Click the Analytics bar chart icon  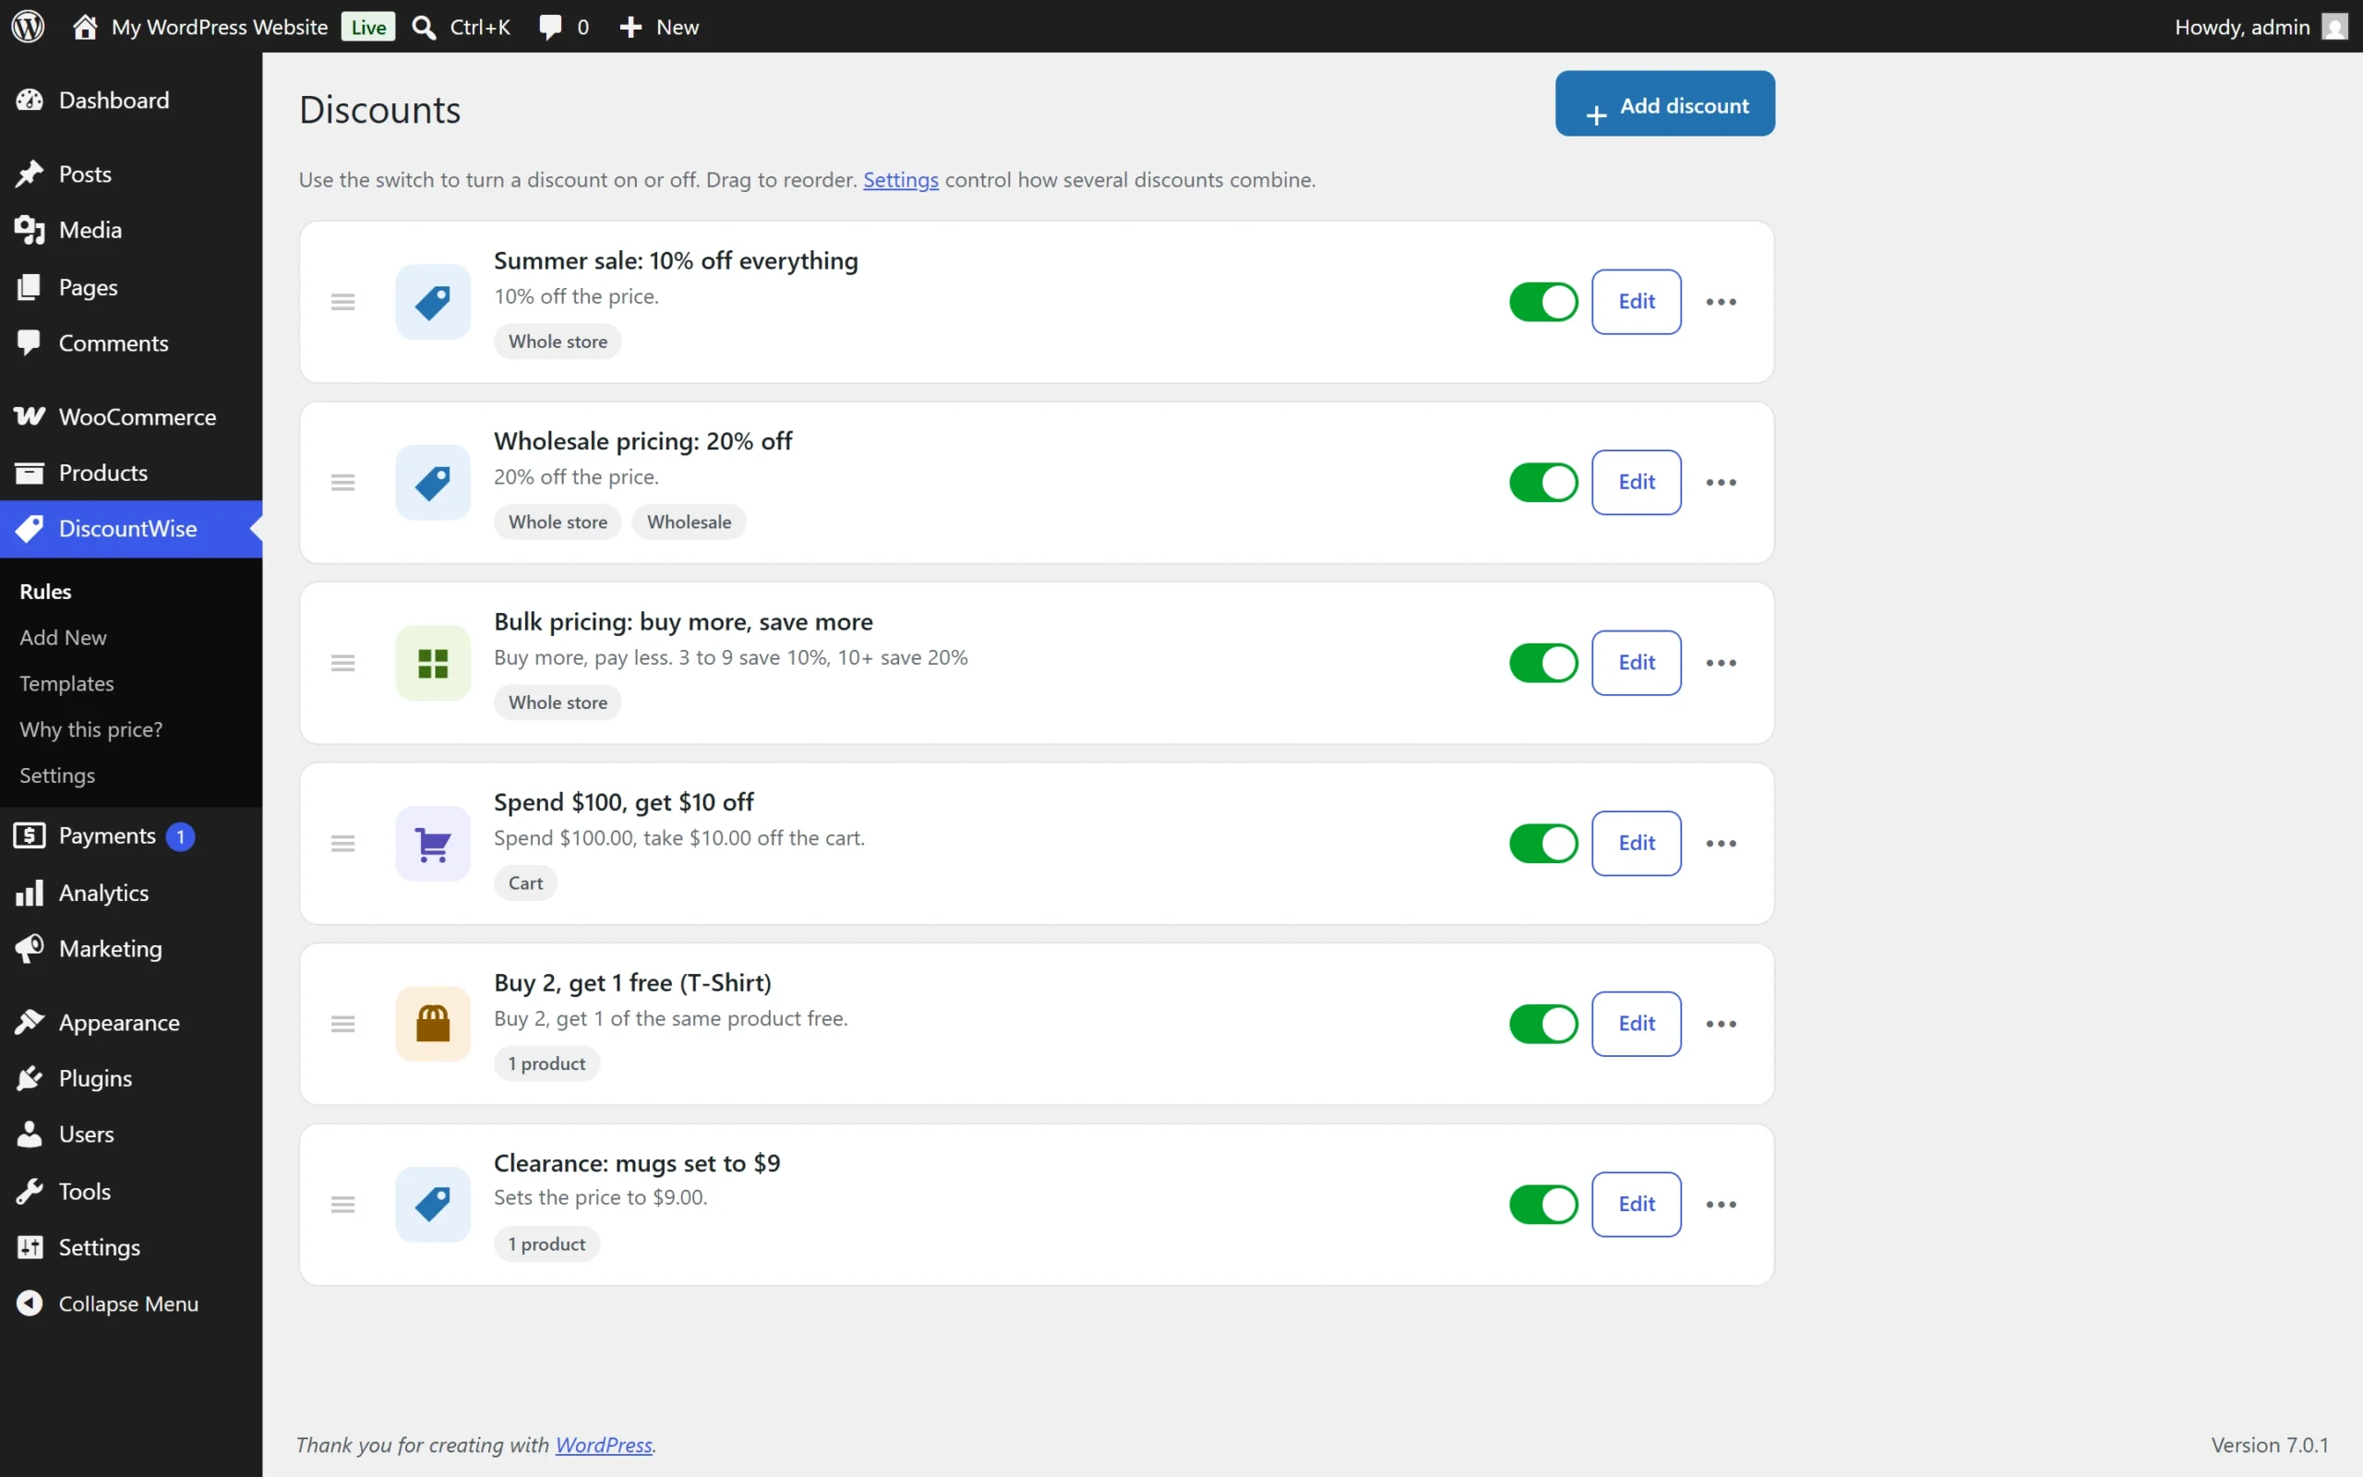click(30, 893)
